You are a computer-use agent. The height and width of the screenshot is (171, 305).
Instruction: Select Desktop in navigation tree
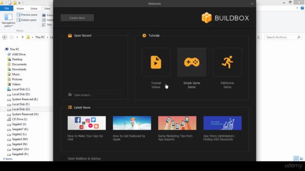point(17,59)
